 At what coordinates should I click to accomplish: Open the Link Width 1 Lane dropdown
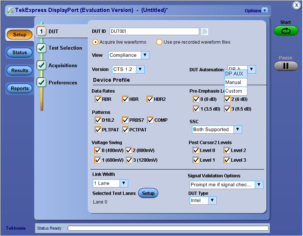coord(110,183)
